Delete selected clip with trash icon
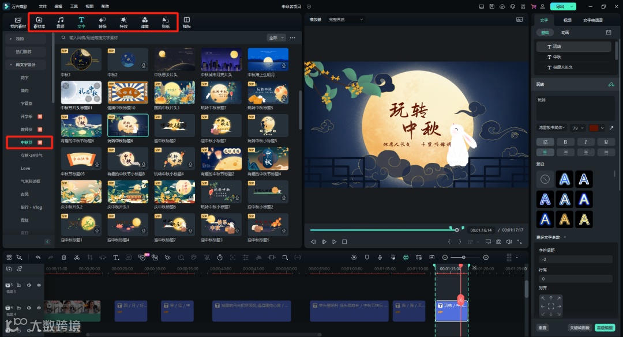 click(x=63, y=258)
